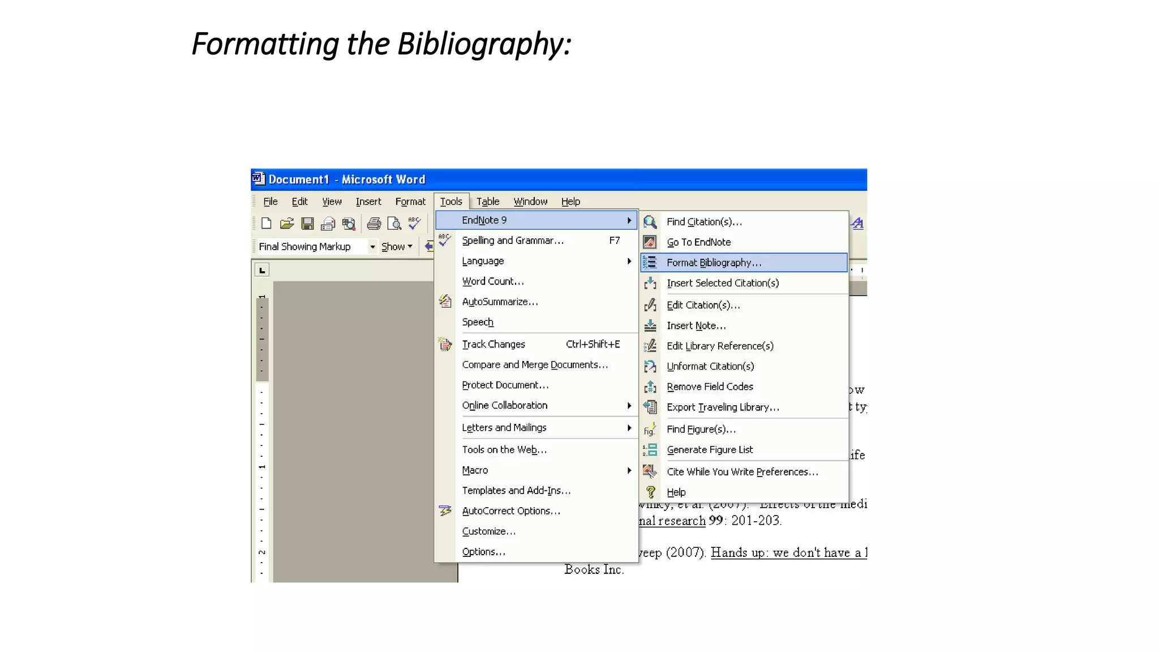1159x652 pixels.
Task: Open the Show dropdown on reviewing toolbar
Action: [397, 247]
